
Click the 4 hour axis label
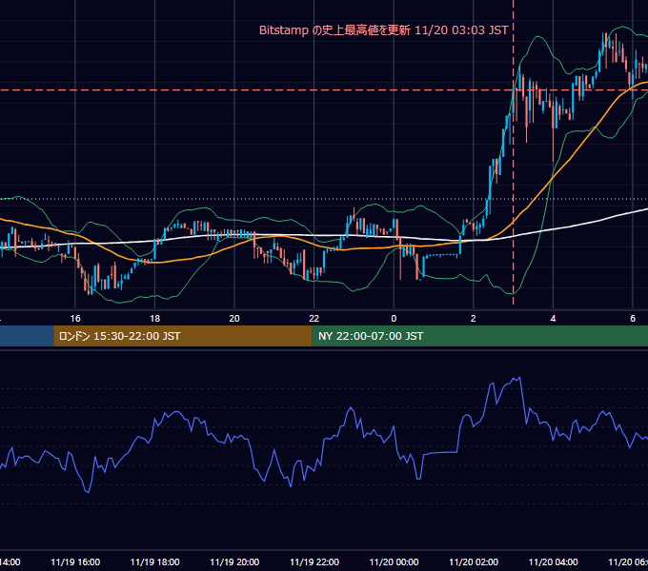(x=553, y=319)
